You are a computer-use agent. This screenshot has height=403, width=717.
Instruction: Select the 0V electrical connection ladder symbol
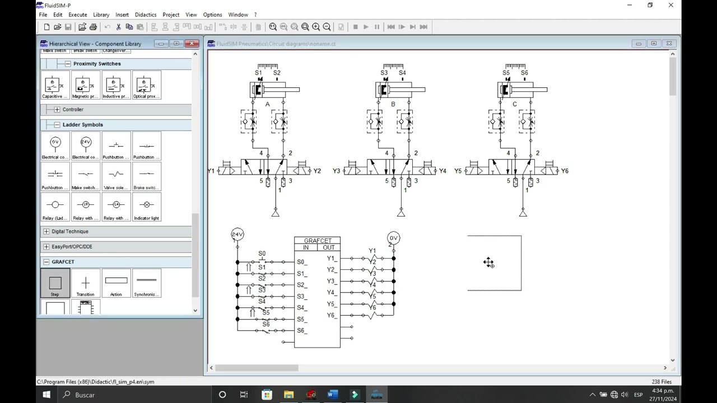pos(55,147)
